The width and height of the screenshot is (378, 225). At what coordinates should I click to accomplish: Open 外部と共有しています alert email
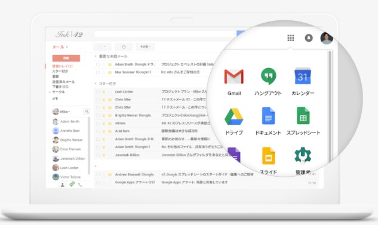coord(194,183)
